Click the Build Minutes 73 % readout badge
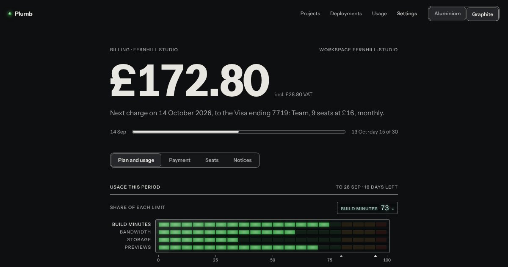This screenshot has height=267, width=508. 367,208
